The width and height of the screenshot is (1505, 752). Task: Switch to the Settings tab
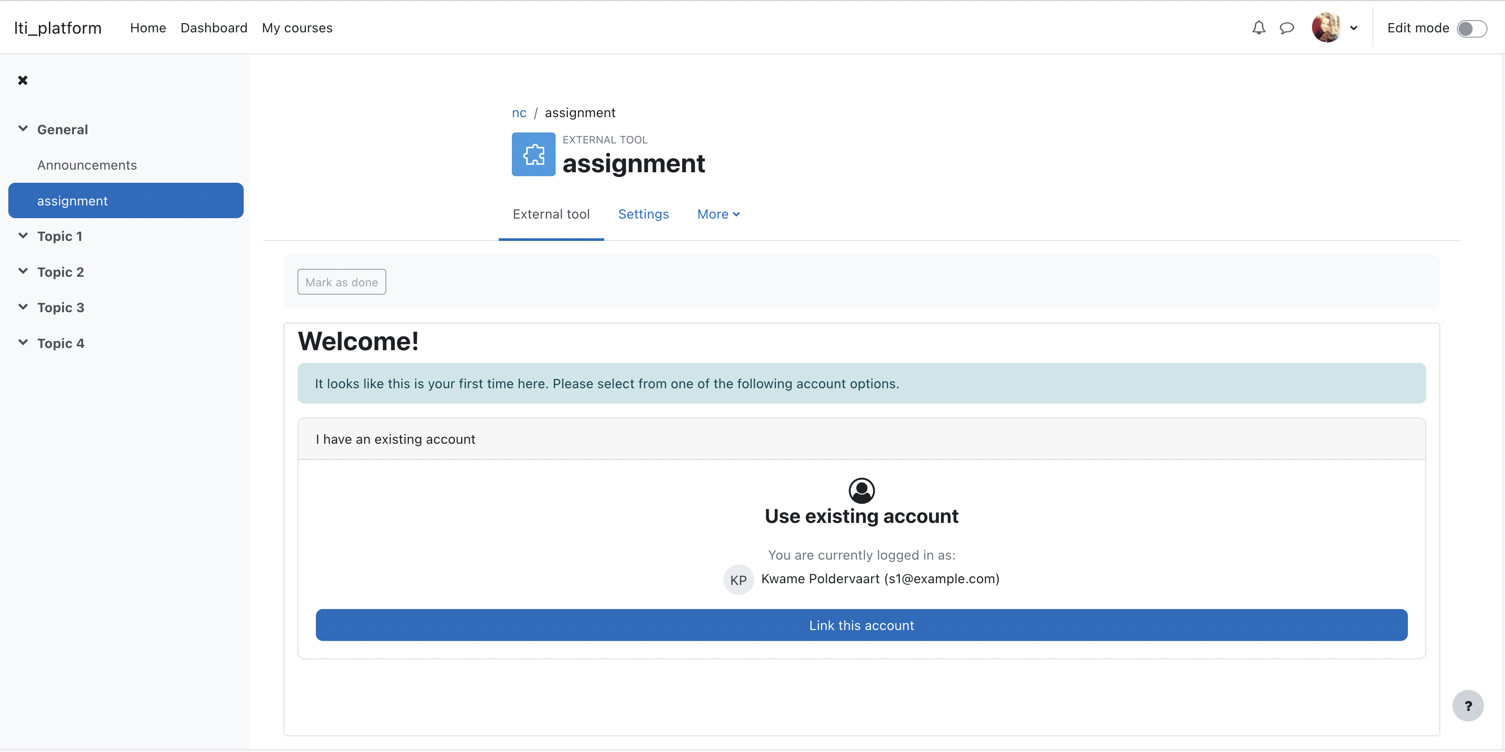coord(643,214)
